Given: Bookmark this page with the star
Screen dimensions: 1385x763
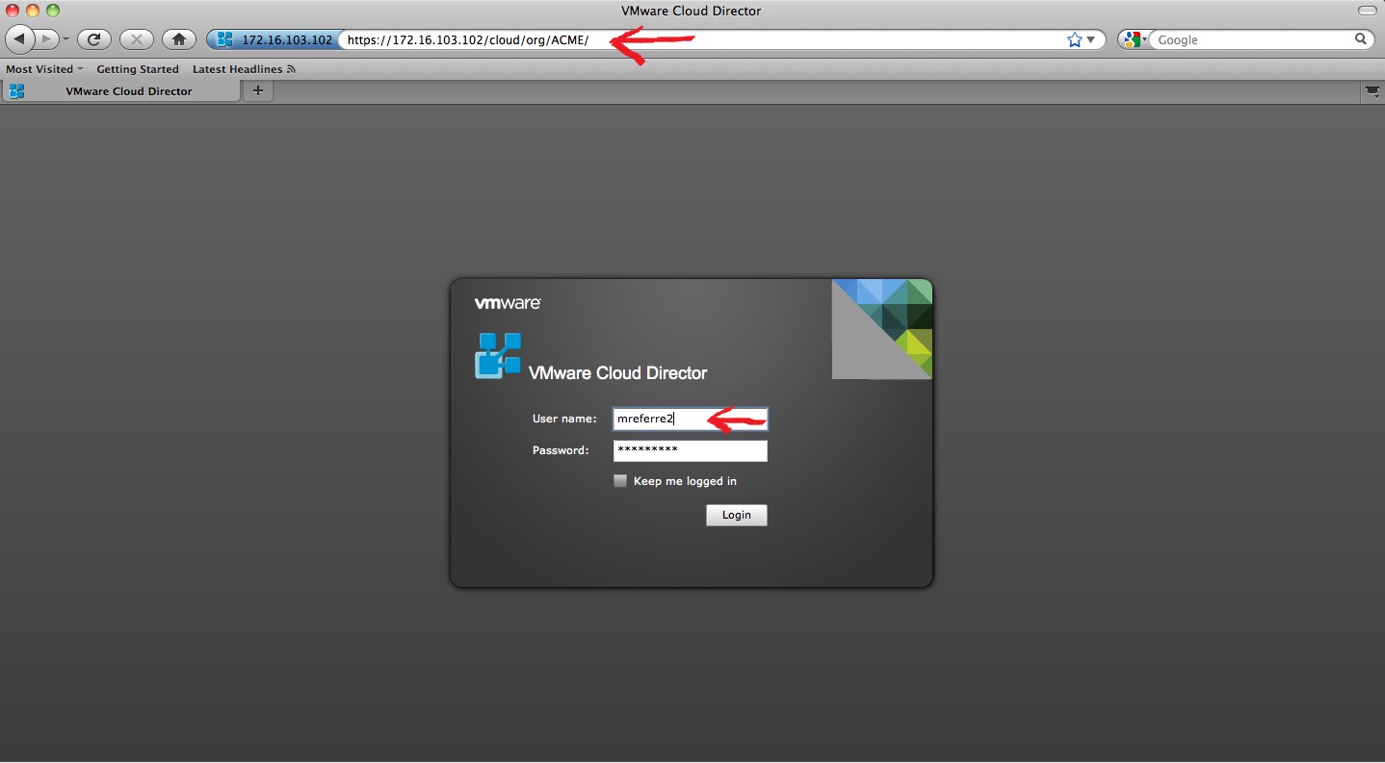Looking at the screenshot, I should point(1075,39).
